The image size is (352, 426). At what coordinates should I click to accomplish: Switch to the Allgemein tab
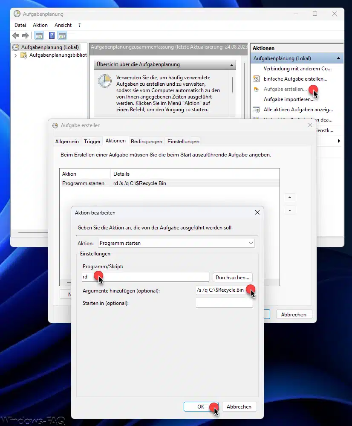point(67,141)
